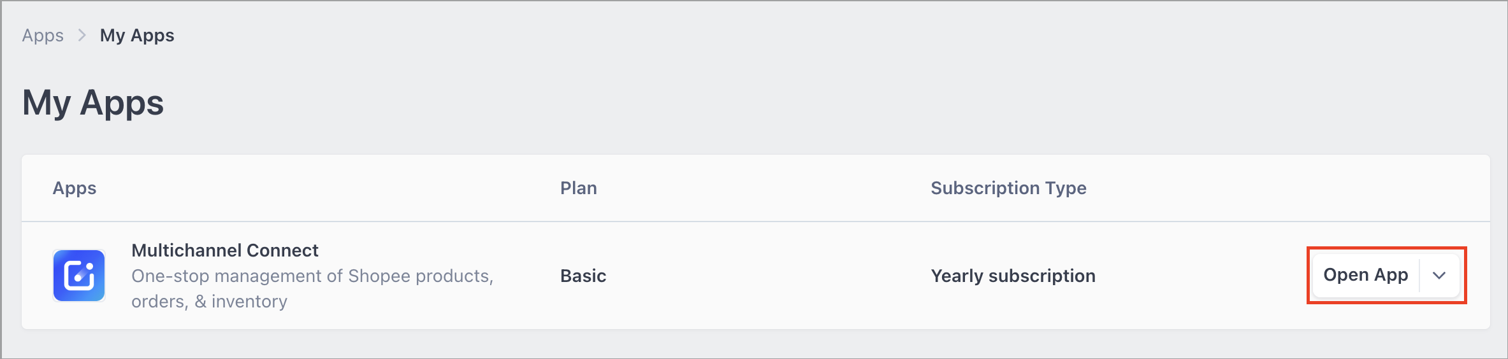Click the vertical divider inside Open App button
Viewport: 1508px width, 359px height.
pyautogui.click(x=1419, y=276)
